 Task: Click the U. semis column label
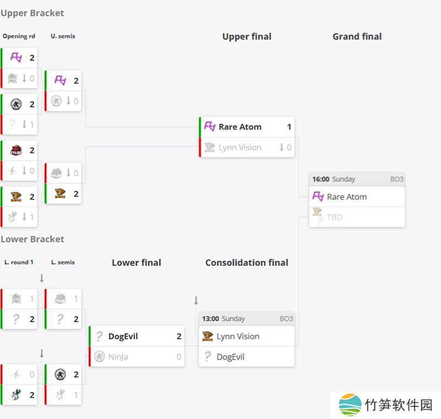tap(63, 36)
